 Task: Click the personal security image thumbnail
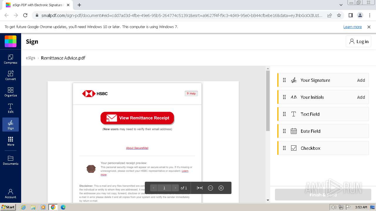[91, 169]
